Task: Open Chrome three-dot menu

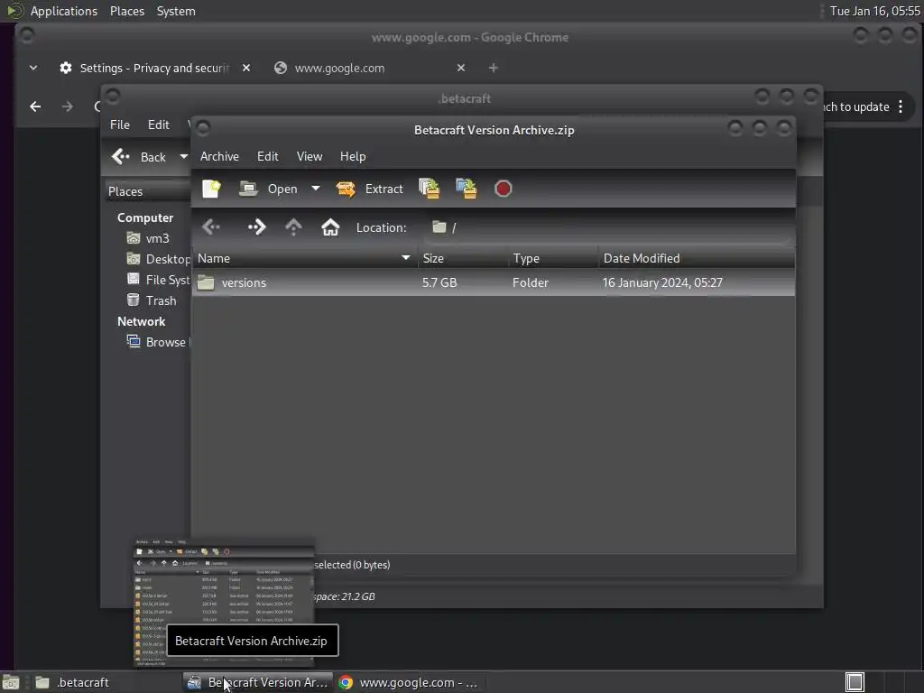Action: (x=901, y=106)
